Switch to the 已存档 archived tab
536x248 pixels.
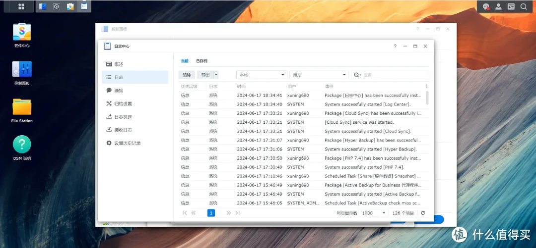pyautogui.click(x=201, y=61)
